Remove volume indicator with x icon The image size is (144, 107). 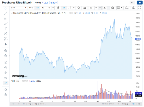pyautogui.click(x=27, y=81)
